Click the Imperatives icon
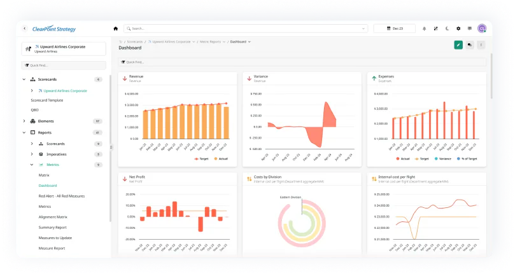The width and height of the screenshot is (515, 274). [41, 154]
